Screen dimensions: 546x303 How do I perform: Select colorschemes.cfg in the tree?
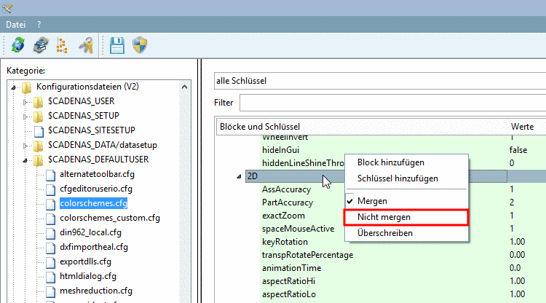93,203
